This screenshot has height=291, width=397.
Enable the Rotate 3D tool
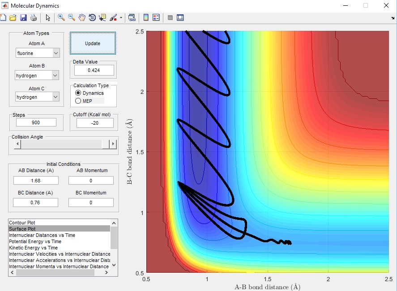coord(92,18)
